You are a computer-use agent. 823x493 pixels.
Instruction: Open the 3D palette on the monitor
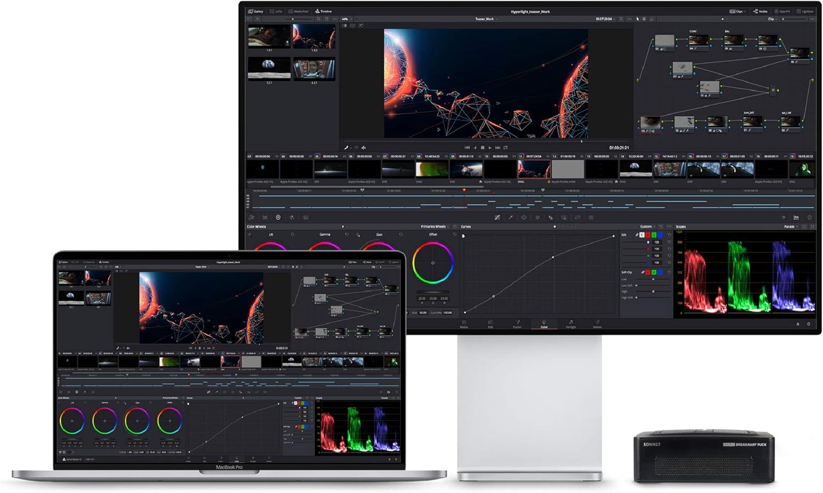pyautogui.click(x=591, y=218)
